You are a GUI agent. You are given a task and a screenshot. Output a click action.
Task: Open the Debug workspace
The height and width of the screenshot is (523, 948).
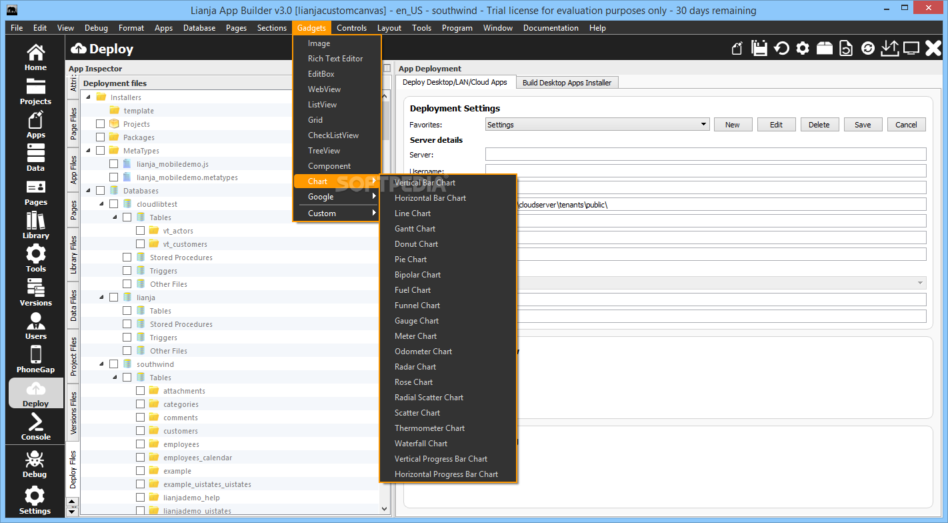point(35,464)
